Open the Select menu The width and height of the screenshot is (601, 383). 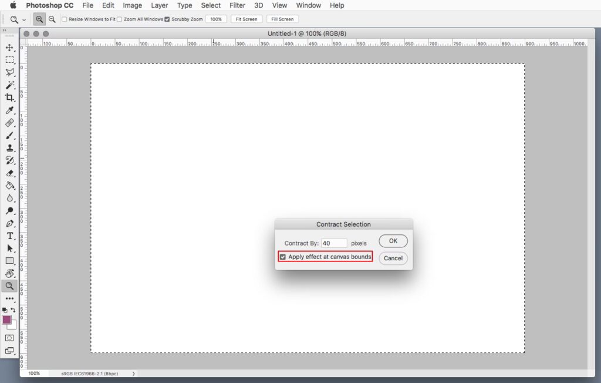[211, 5]
